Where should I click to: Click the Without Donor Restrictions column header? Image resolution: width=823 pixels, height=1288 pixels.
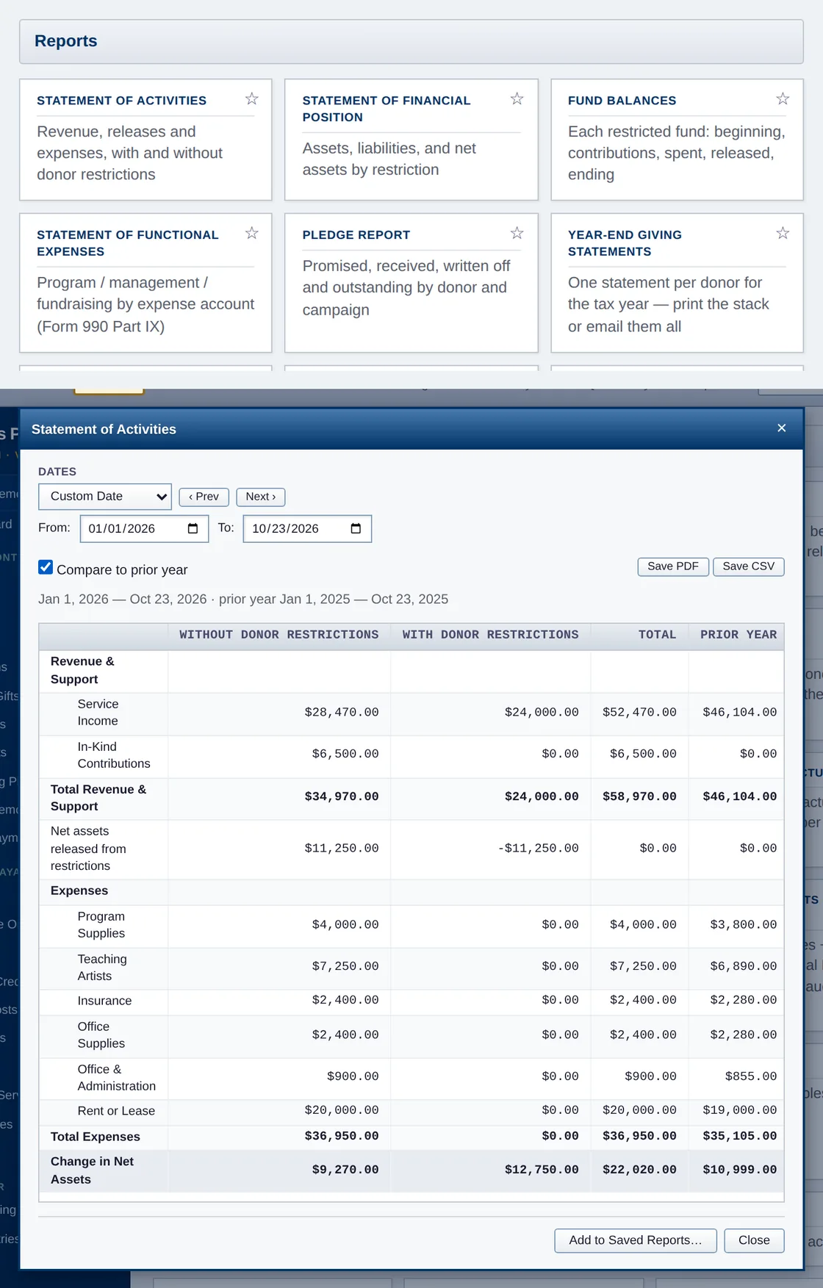[279, 635]
